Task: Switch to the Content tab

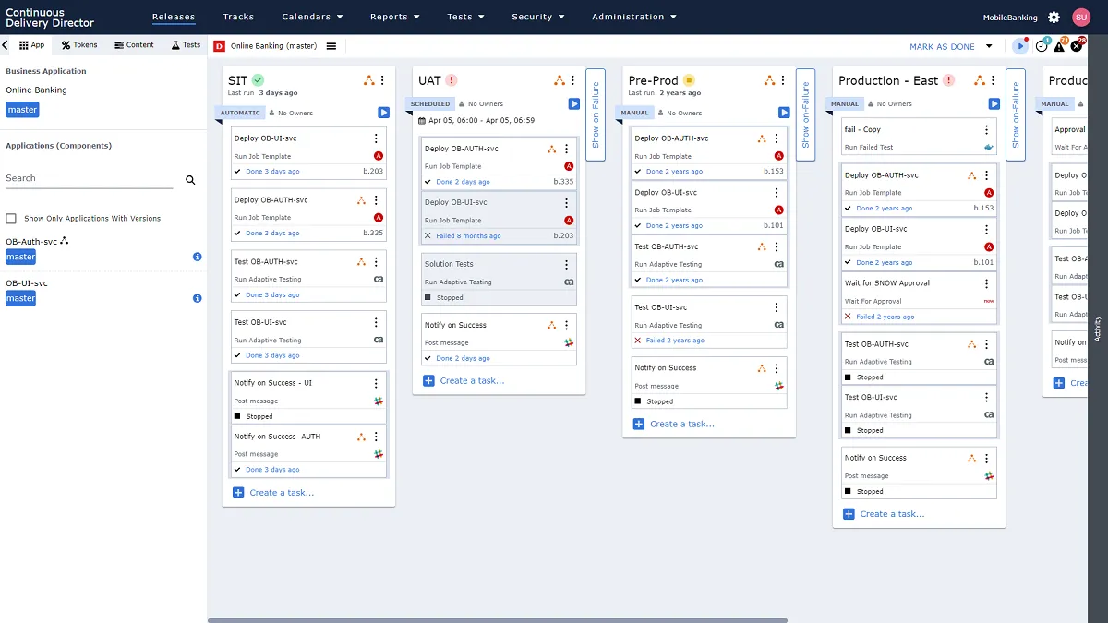Action: point(134,44)
